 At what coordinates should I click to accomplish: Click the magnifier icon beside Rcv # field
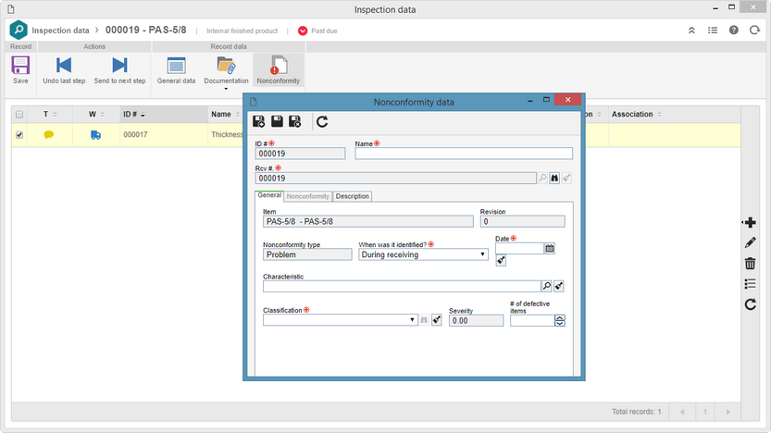coord(542,178)
